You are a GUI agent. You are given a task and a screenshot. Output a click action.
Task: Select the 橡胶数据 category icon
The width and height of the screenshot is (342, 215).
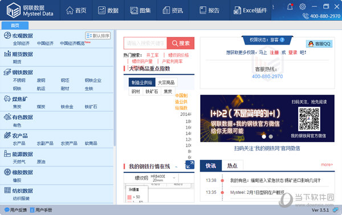[x=7, y=172]
